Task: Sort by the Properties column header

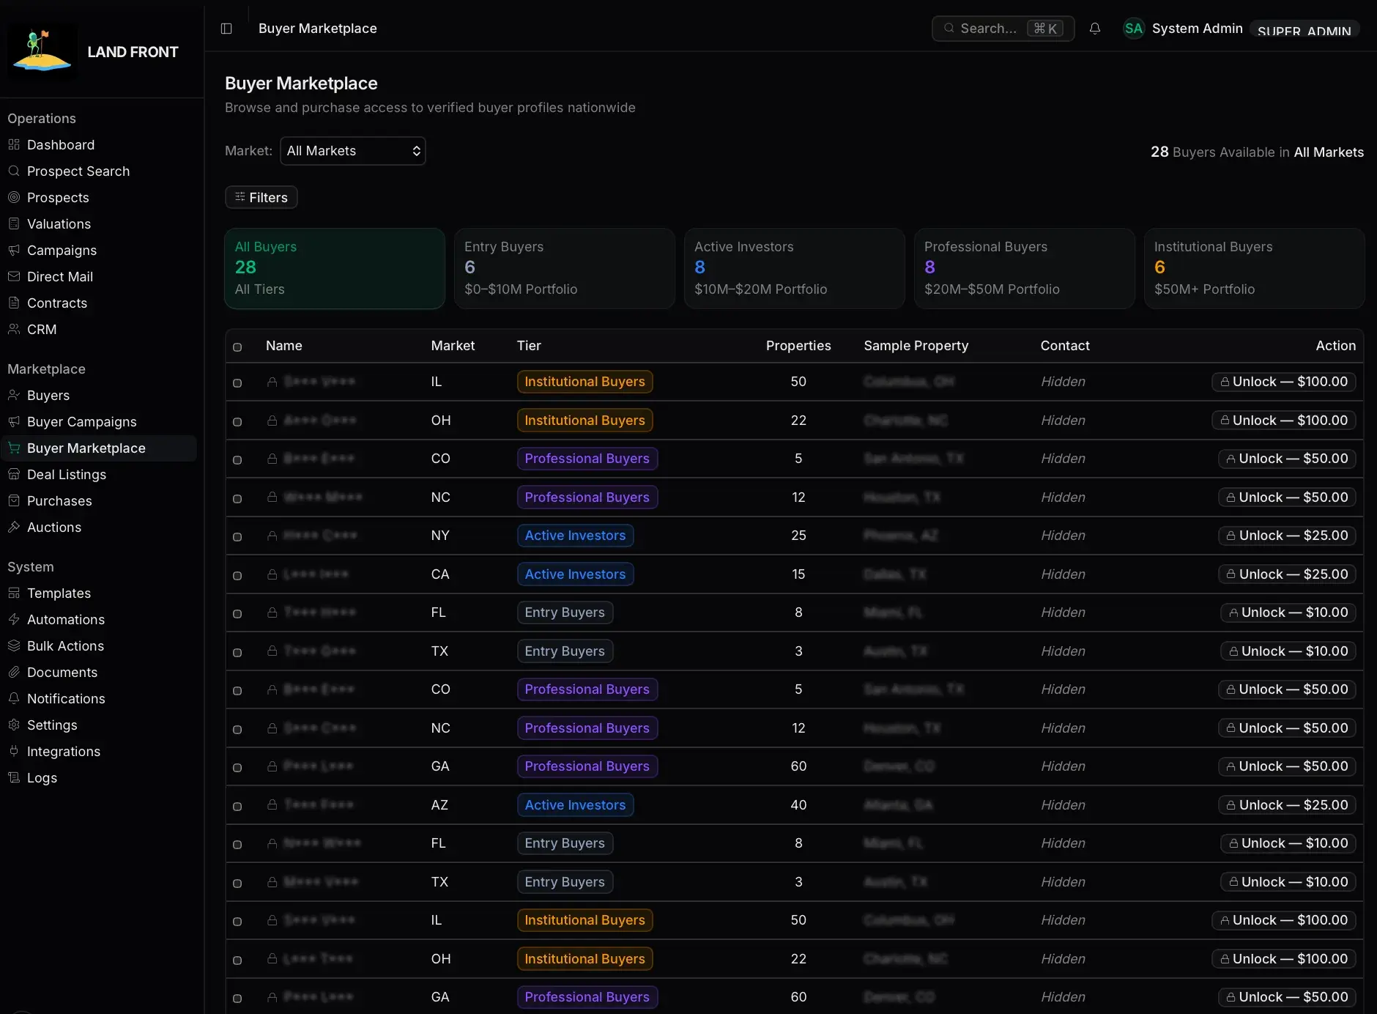Action: (x=798, y=346)
